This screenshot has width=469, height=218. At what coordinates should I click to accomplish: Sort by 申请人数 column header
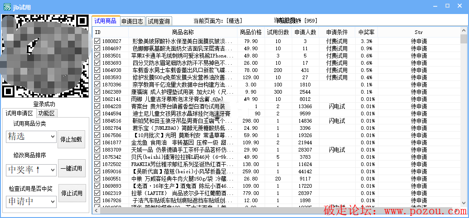click(305, 32)
